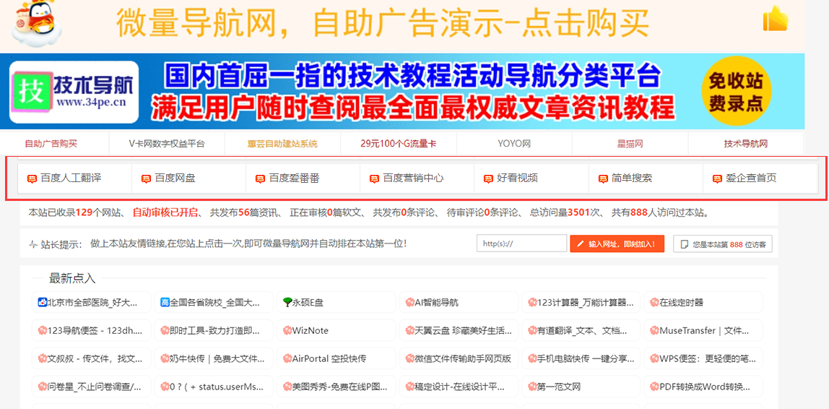Image resolution: width=829 pixels, height=409 pixels.
Task: Click hot badge icon beside 百度网盘
Action: pos(146,178)
